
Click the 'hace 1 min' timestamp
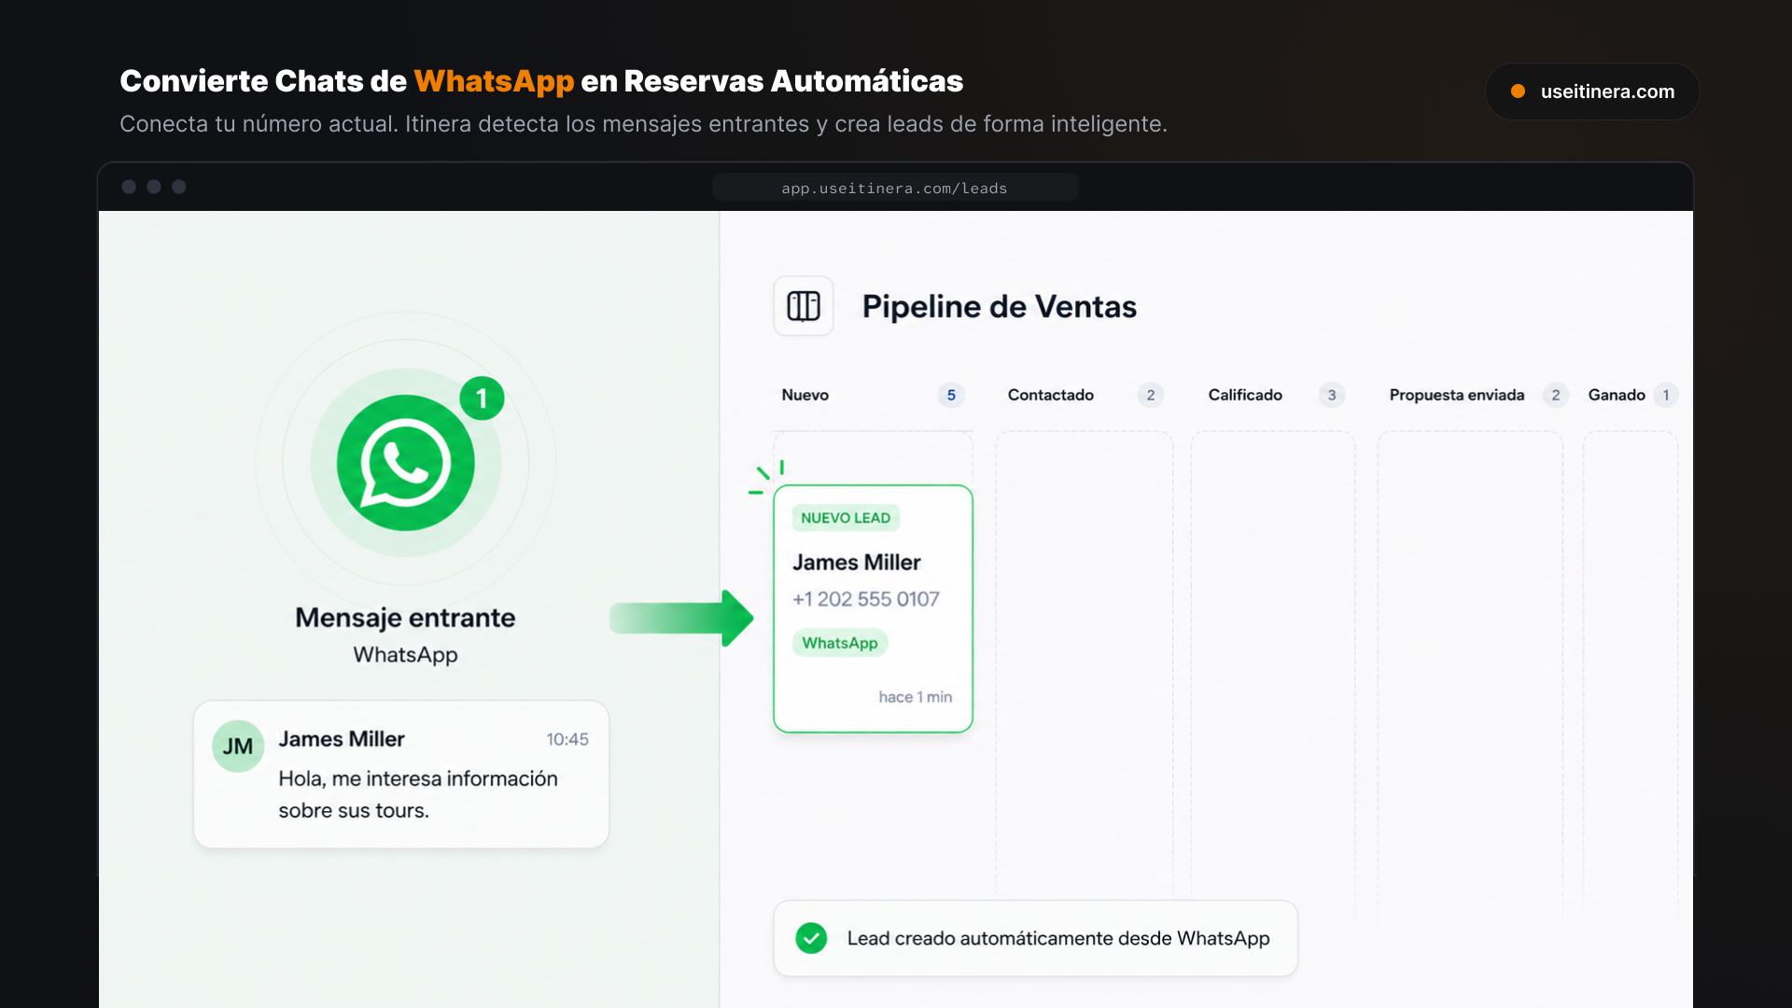coord(916,697)
